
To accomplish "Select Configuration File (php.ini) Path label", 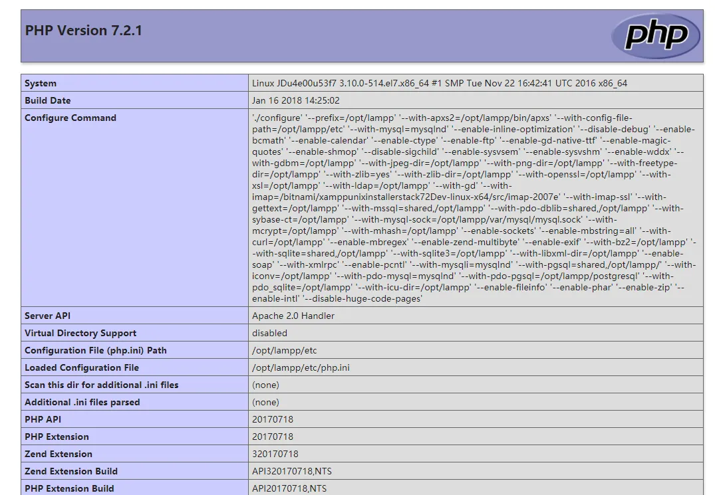I will tap(95, 351).
